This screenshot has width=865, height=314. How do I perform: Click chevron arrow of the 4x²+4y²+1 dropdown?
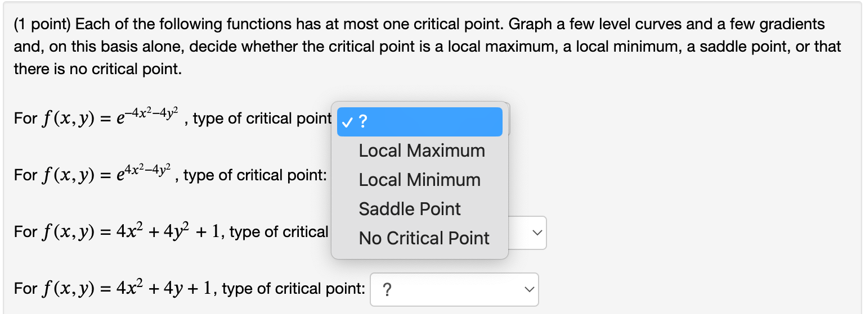point(537,233)
